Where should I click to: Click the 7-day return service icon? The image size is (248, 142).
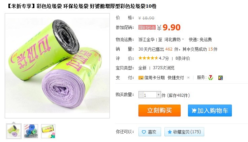[x=211, y=78]
